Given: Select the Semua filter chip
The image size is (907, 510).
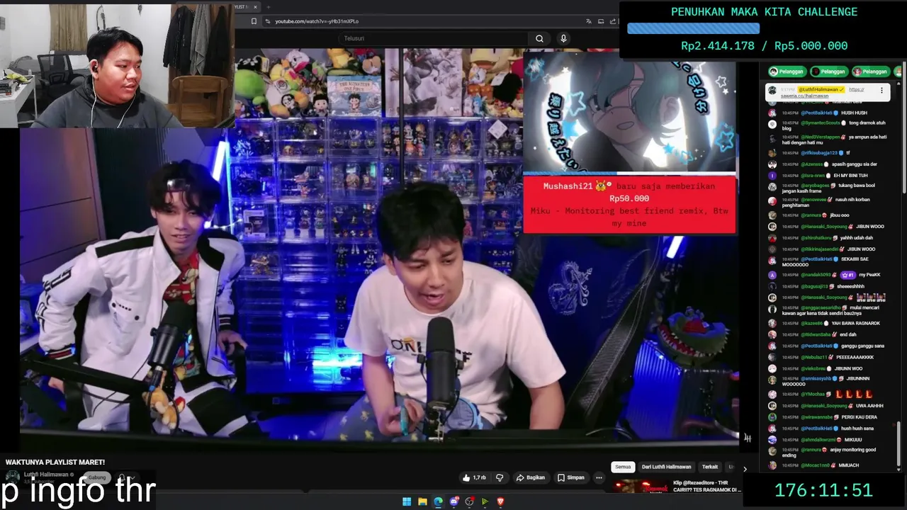Looking at the screenshot, I should coord(623,467).
